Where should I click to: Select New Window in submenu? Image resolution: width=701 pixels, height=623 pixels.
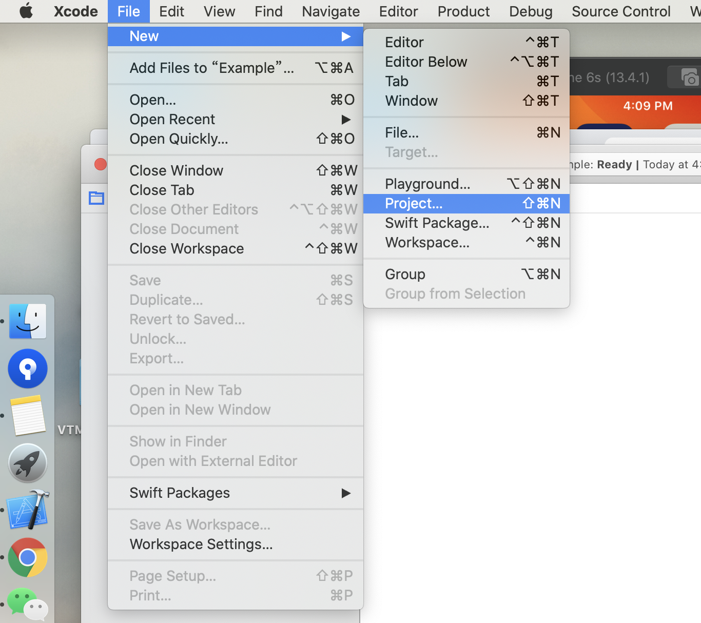pos(466,101)
